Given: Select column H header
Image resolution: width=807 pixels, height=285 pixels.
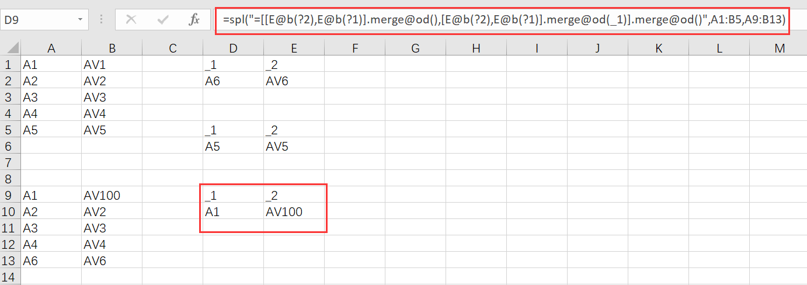Looking at the screenshot, I should [x=476, y=48].
